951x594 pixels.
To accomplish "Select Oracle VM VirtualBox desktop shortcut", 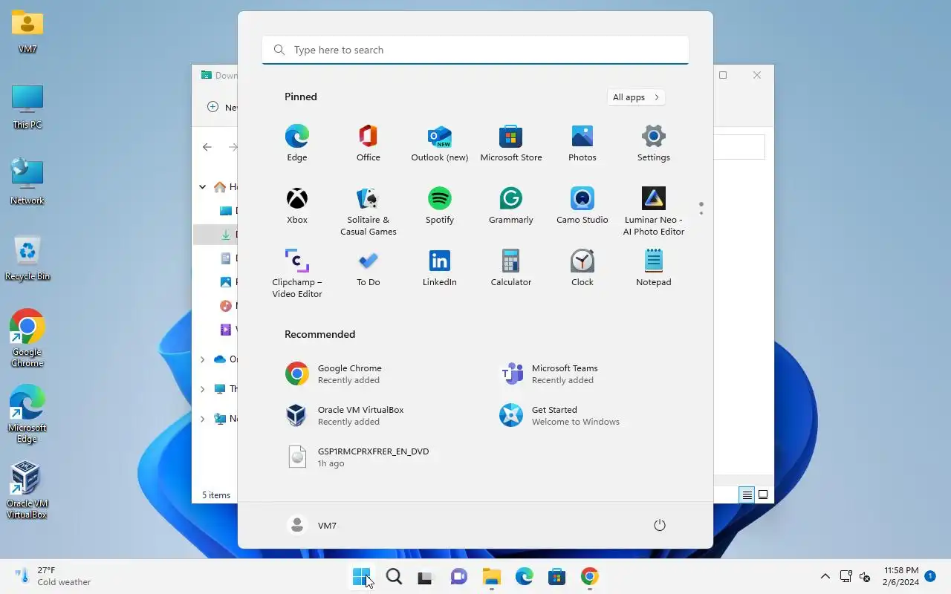I will pyautogui.click(x=27, y=490).
